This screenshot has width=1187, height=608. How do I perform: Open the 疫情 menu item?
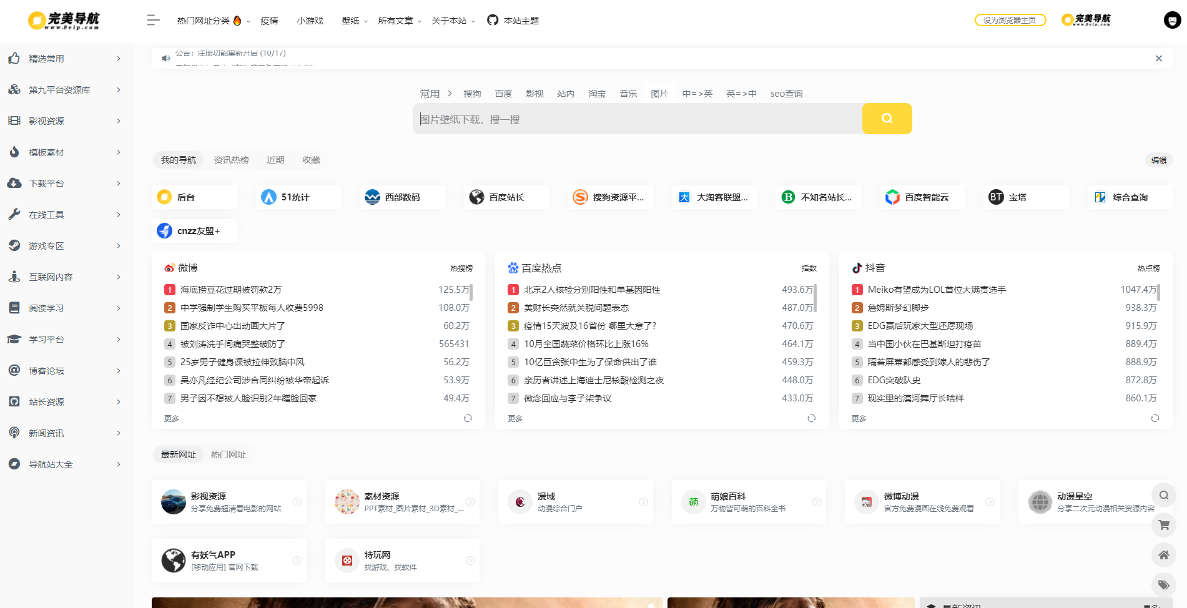pos(269,21)
